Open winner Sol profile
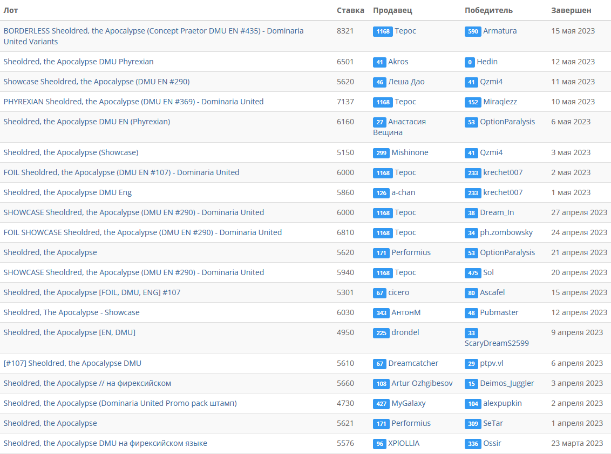The image size is (611, 454). pyautogui.click(x=488, y=272)
